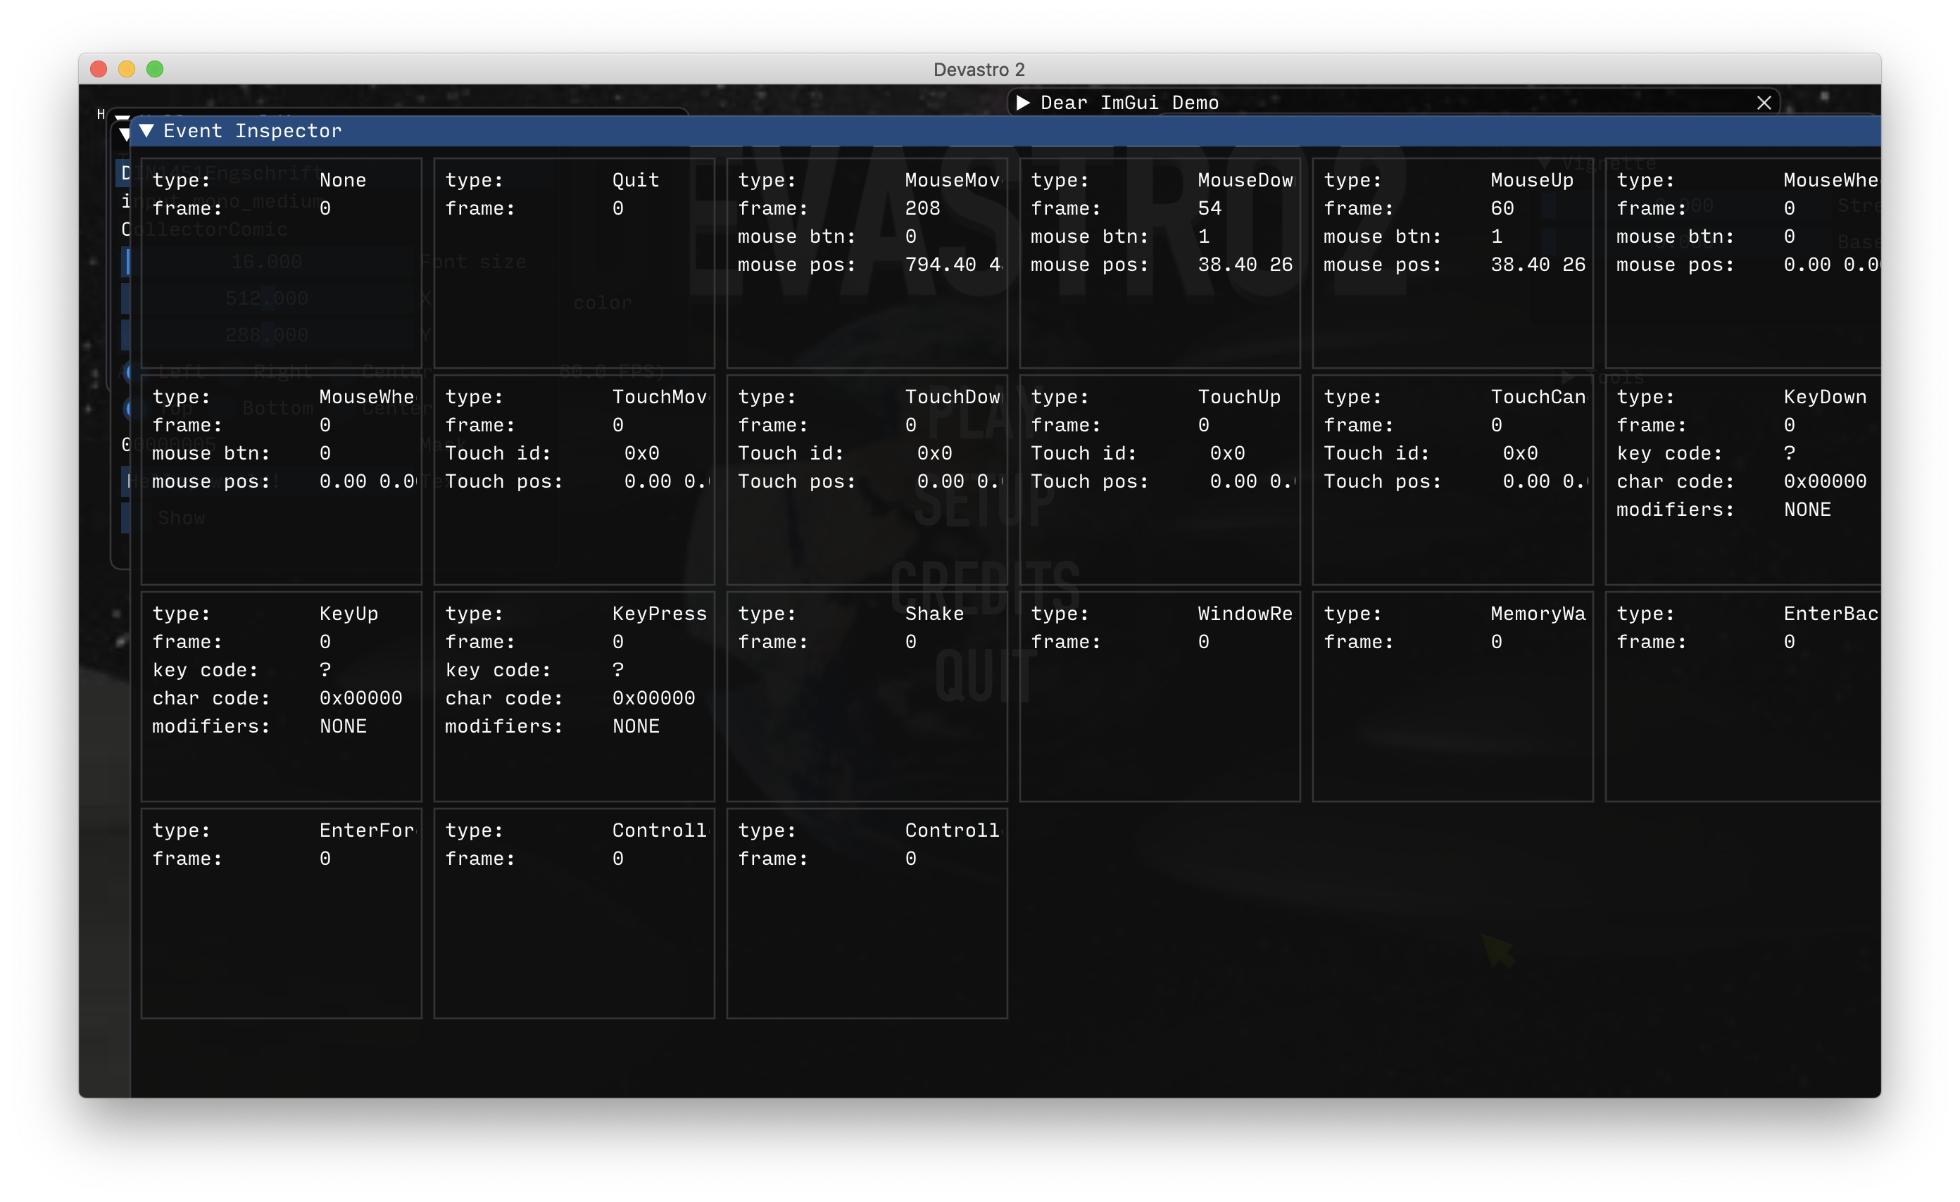Click the Event Inspector title bar

coord(1005,131)
